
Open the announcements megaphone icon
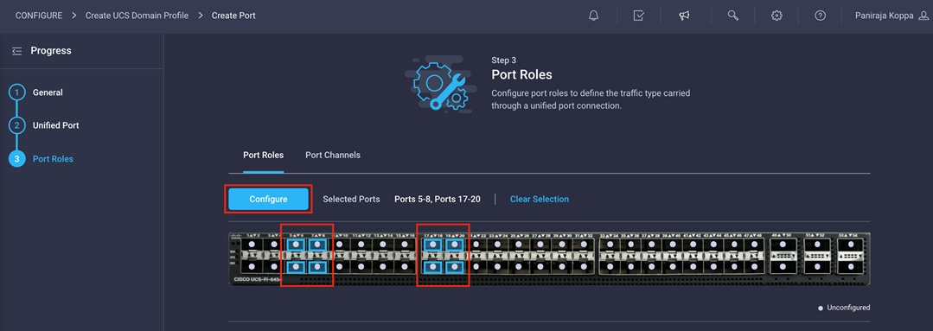coord(684,16)
